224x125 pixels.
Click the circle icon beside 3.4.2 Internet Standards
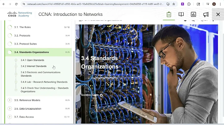click(x=16, y=66)
